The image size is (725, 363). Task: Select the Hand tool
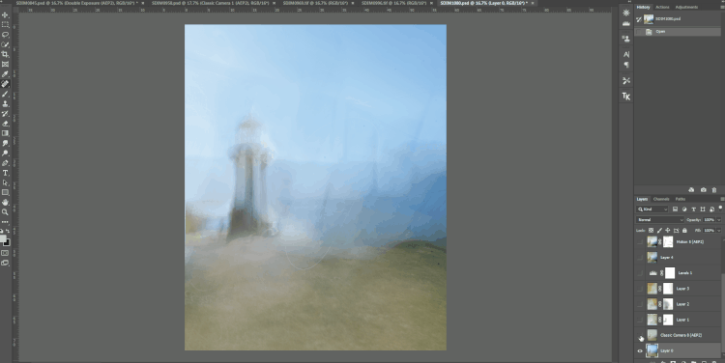pos(5,203)
